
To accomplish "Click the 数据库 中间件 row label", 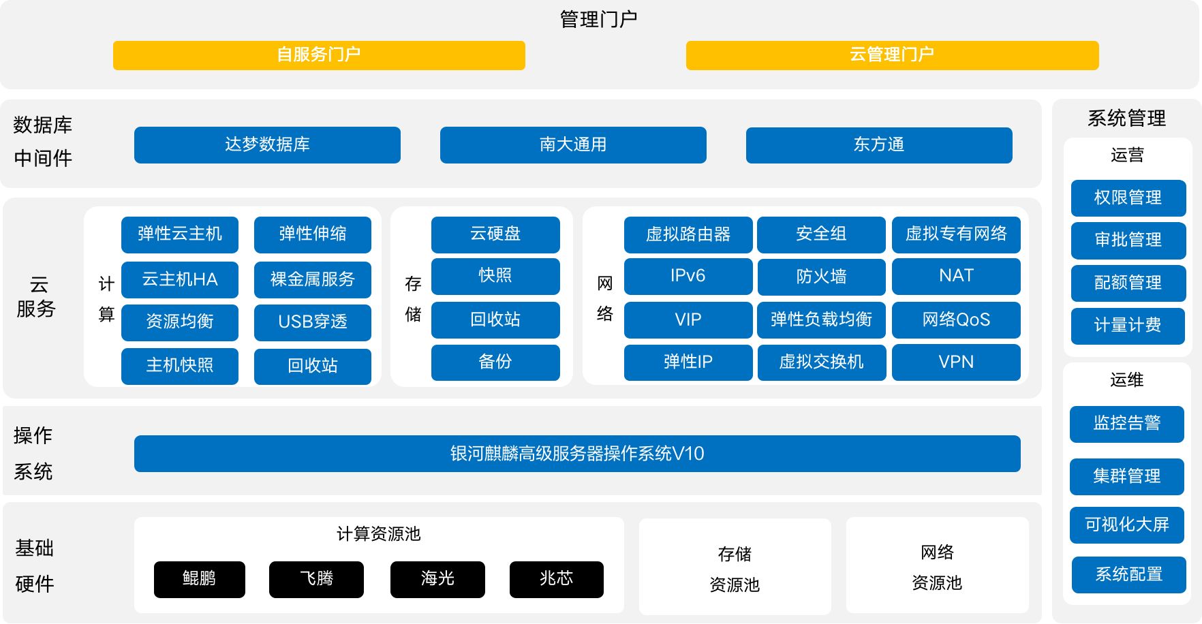I will (x=43, y=142).
